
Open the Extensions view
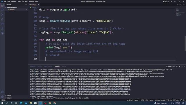[x=2, y=24]
